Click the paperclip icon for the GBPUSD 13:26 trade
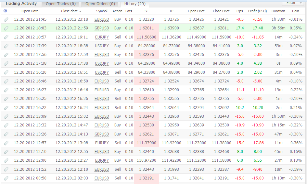Viewport: 307px width, 184px height. (x=6, y=134)
